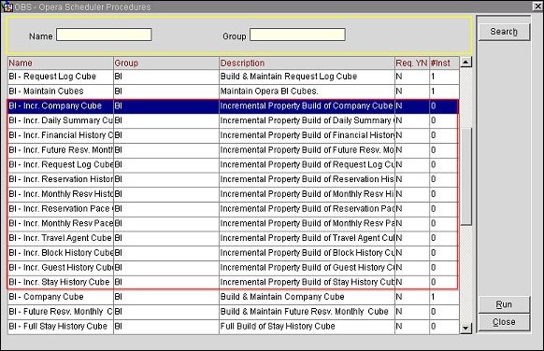Viewport: 544px width, 351px height.
Task: Run the selected scheduler procedure
Action: click(504, 304)
